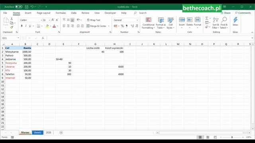Open the Borders dropdown
Screen dimensions: 255x143
(41, 26)
